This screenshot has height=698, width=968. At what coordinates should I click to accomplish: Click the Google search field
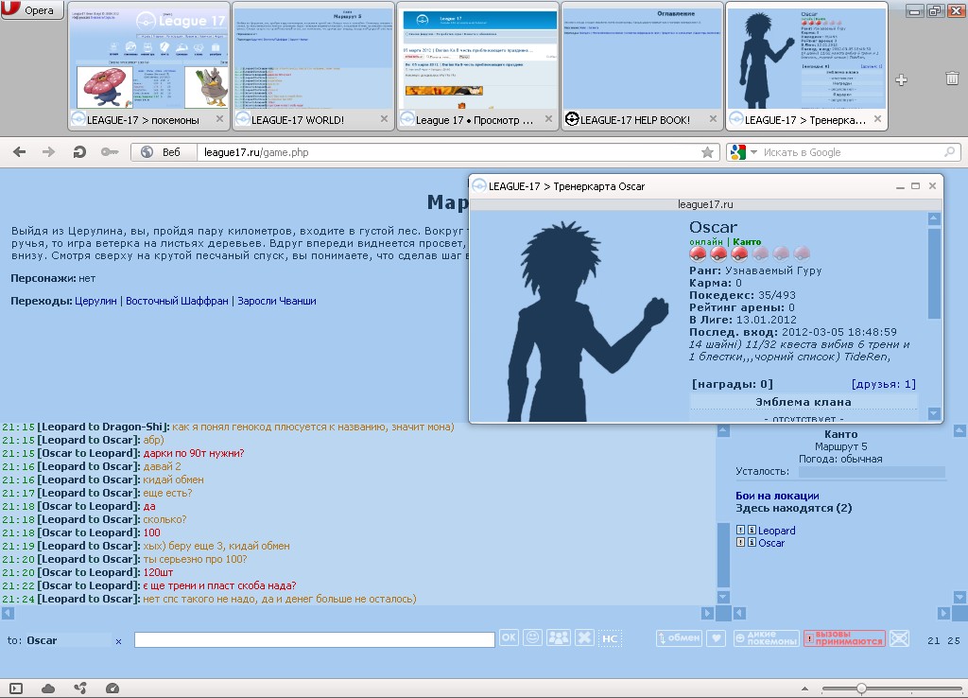852,152
